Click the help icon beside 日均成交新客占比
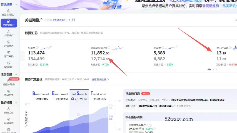Viewport: 237px width, 133px height. coord(150,125)
